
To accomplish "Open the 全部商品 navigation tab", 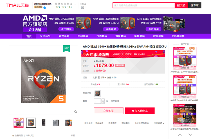I will pyautogui.click(x=45, y=36).
